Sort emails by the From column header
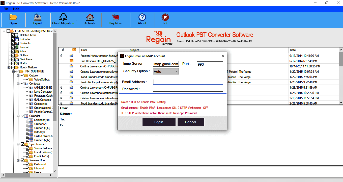The width and height of the screenshot is (343, 182). pyautogui.click(x=104, y=50)
